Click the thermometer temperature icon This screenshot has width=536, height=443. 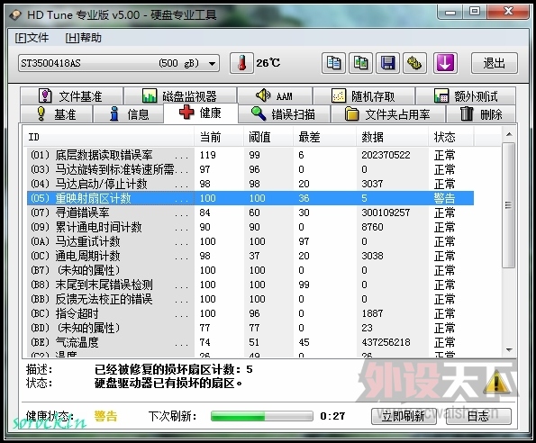click(241, 63)
